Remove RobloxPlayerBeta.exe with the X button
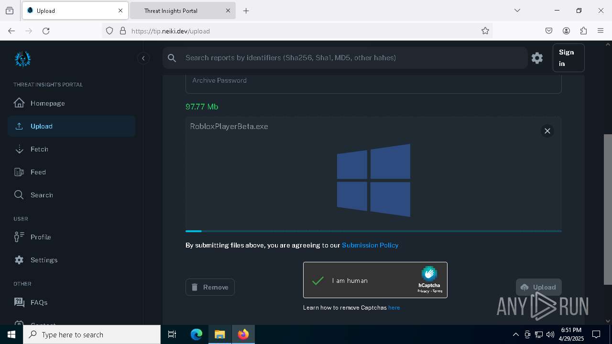This screenshot has width=612, height=344. (x=547, y=131)
